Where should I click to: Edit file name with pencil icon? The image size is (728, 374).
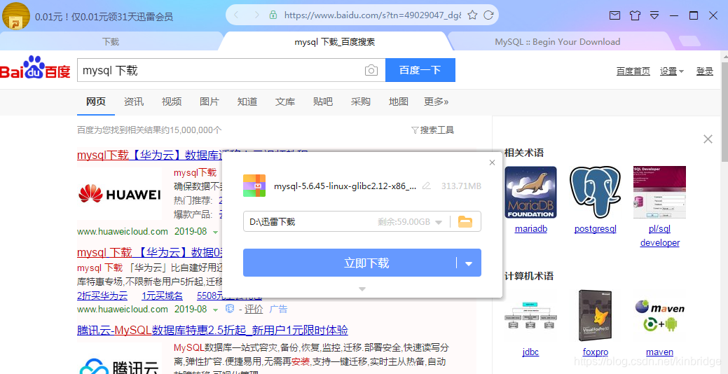point(426,186)
